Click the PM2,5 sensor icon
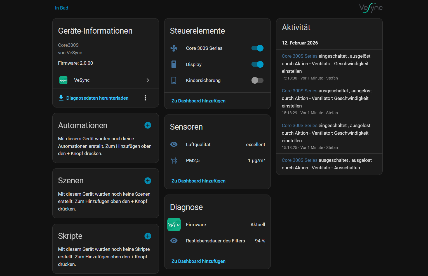This screenshot has height=276, width=428. tap(174, 161)
